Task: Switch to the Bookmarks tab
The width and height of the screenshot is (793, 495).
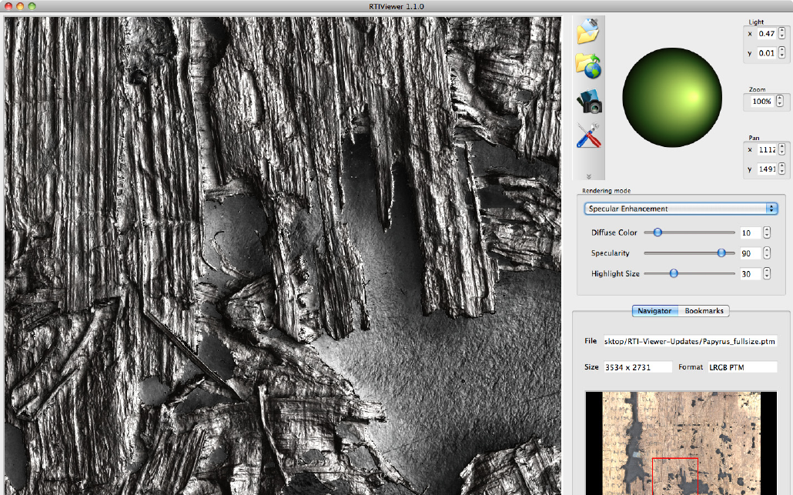Action: click(704, 311)
